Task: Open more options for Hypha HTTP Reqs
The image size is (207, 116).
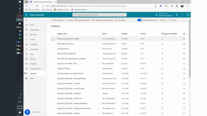Action: click(x=98, y=69)
